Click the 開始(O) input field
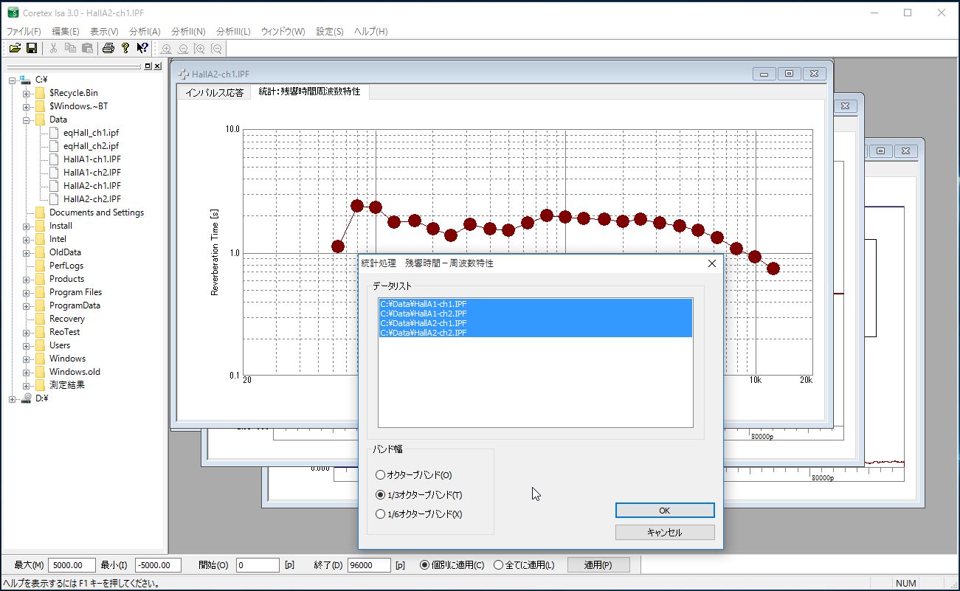This screenshot has height=591, width=960. (258, 565)
